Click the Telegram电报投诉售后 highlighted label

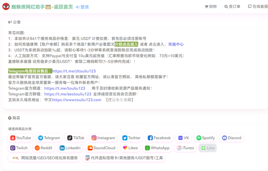click(x=30, y=71)
